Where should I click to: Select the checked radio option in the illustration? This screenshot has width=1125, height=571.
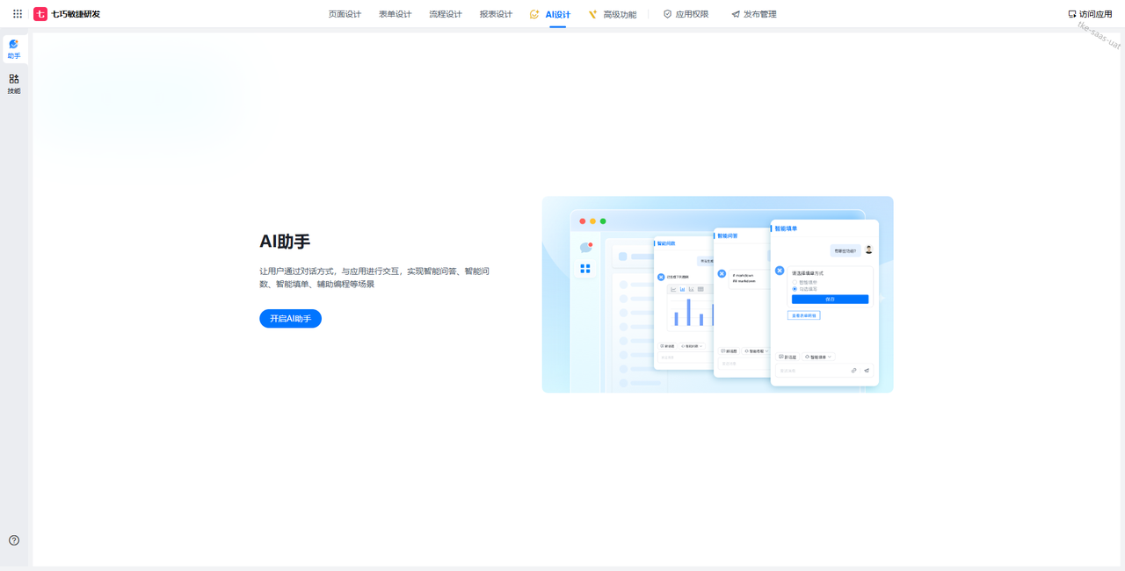pos(795,289)
